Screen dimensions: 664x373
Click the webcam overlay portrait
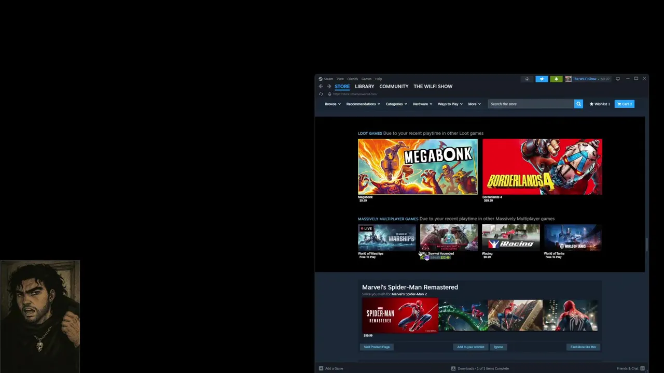pyautogui.click(x=40, y=317)
